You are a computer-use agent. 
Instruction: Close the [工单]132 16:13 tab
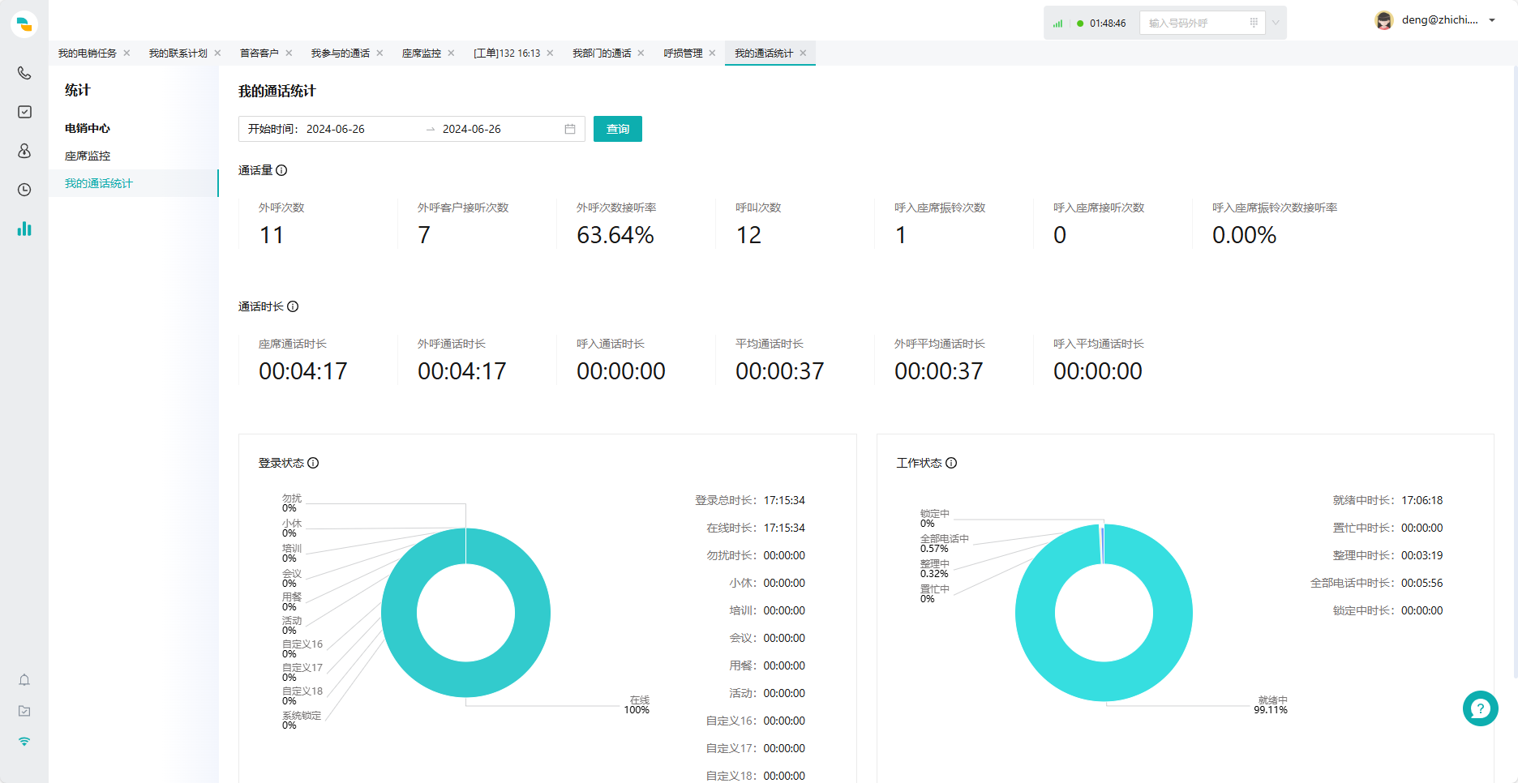(x=550, y=53)
